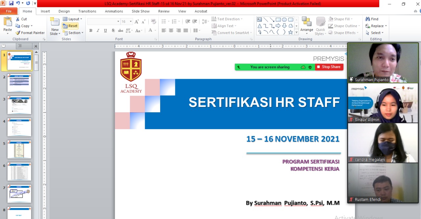Redo the last action
Viewport: 421px width, 219px height.
28,3
